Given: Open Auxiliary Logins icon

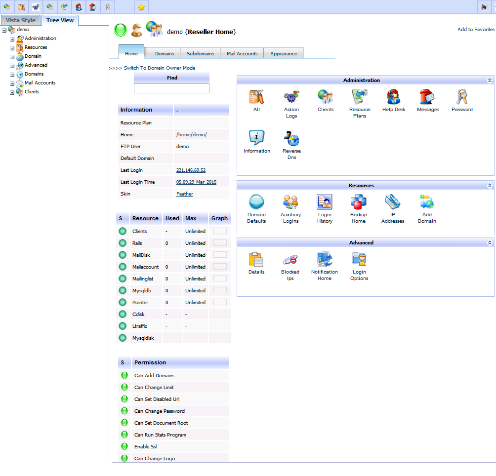Looking at the screenshot, I should 290,202.
